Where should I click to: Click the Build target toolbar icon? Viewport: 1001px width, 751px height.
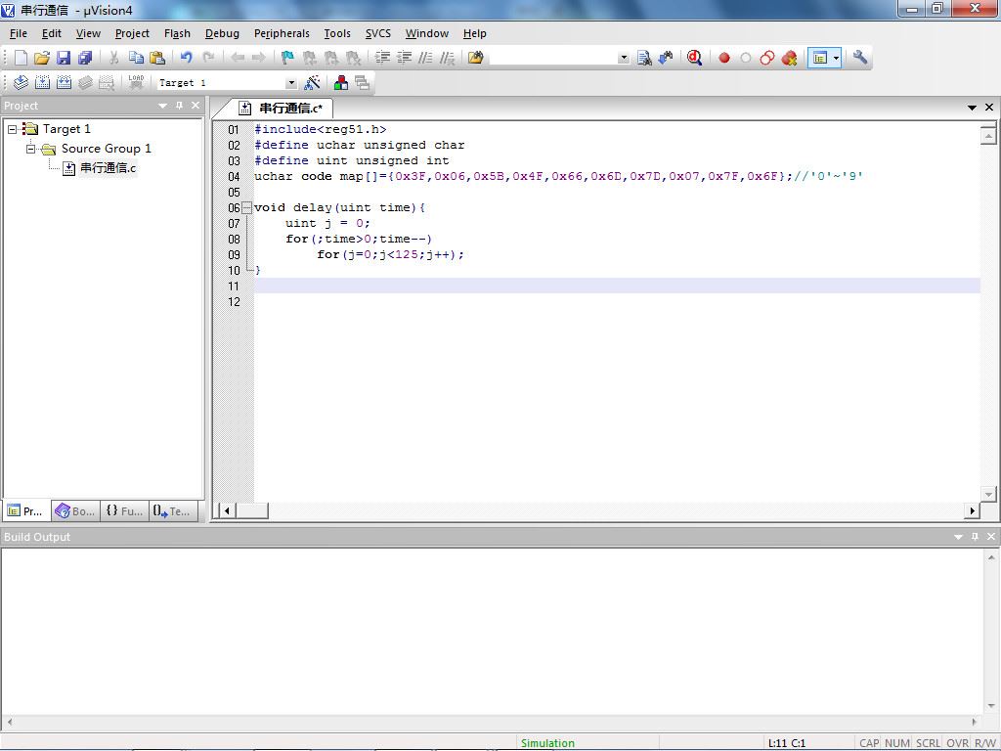(42, 83)
